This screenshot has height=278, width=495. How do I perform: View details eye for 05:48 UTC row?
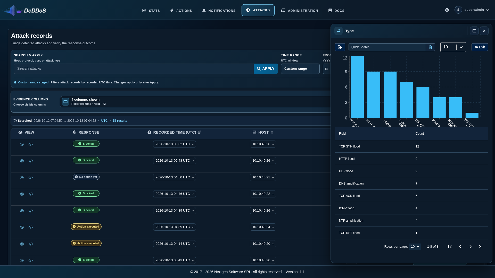coord(22,161)
